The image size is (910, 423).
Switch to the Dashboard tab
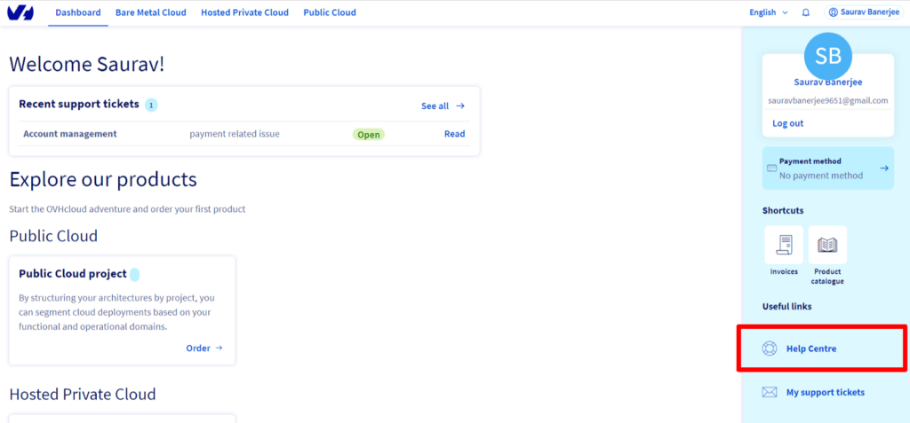[78, 12]
